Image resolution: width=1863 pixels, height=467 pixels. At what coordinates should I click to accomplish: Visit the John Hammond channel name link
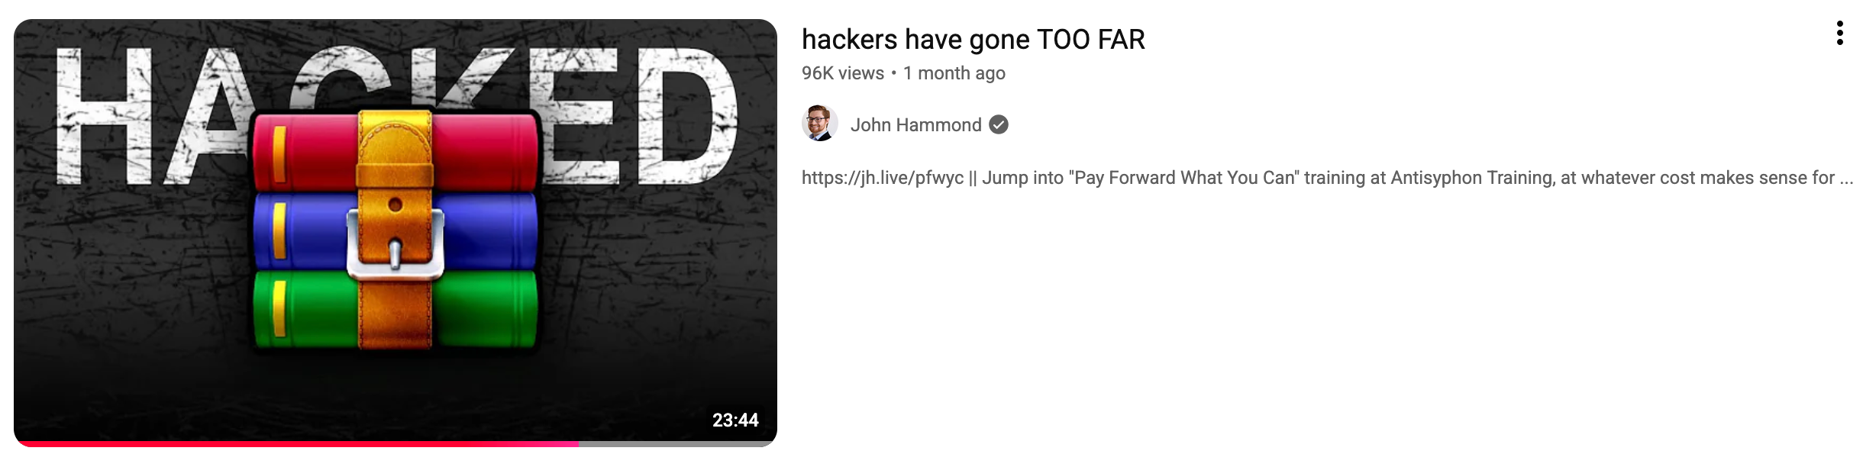point(916,124)
